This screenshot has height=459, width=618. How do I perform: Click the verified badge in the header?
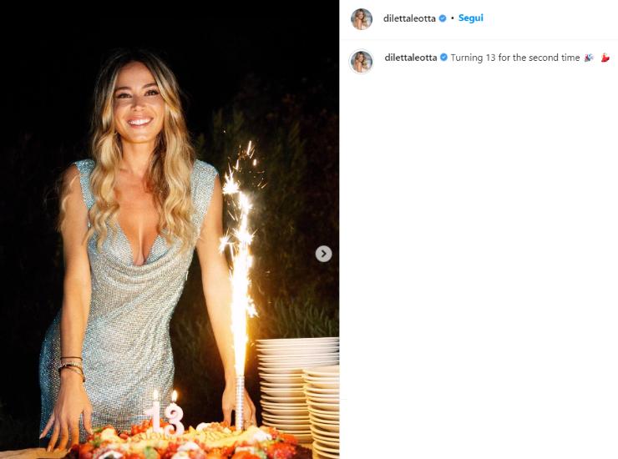(x=443, y=18)
